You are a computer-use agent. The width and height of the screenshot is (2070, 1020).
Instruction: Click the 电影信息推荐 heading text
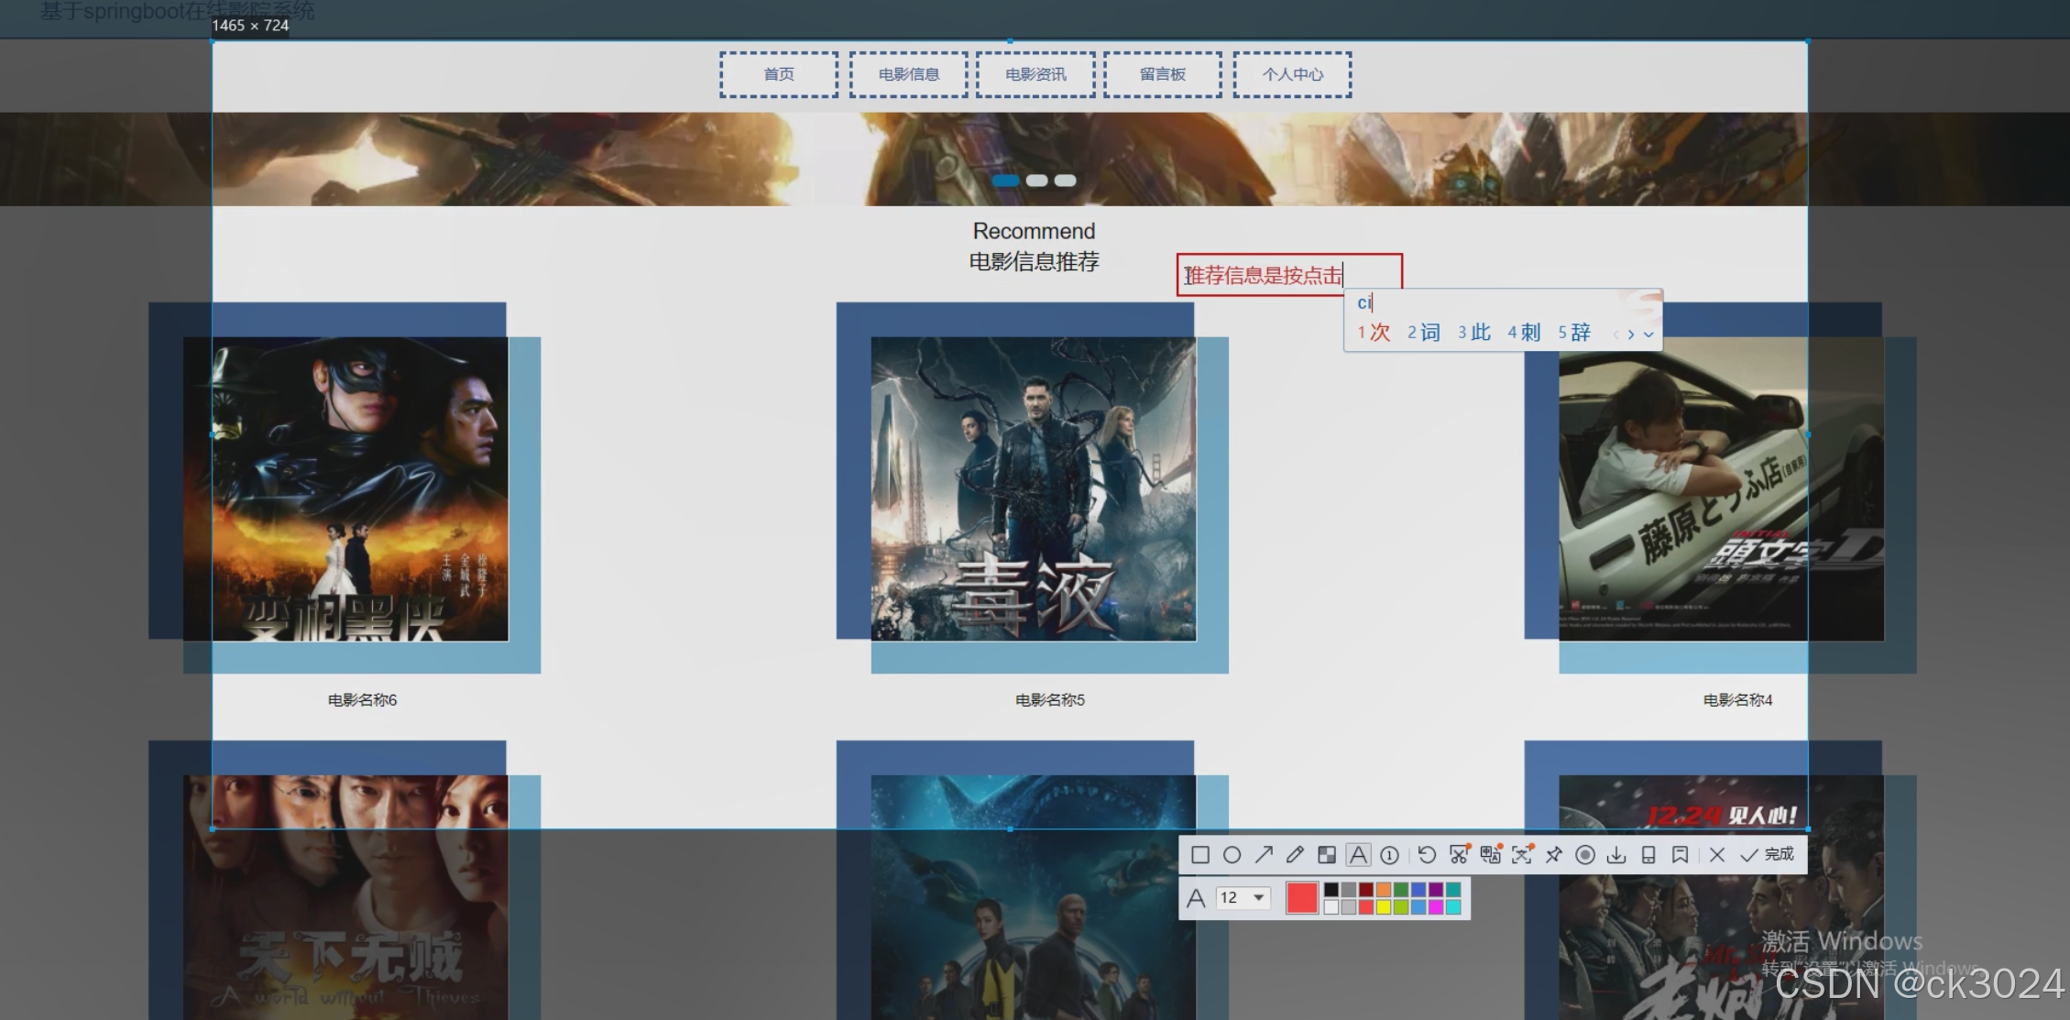[1034, 262]
